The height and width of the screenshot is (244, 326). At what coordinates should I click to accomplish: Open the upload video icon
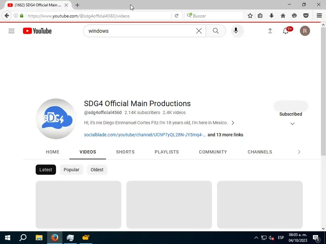click(270, 31)
